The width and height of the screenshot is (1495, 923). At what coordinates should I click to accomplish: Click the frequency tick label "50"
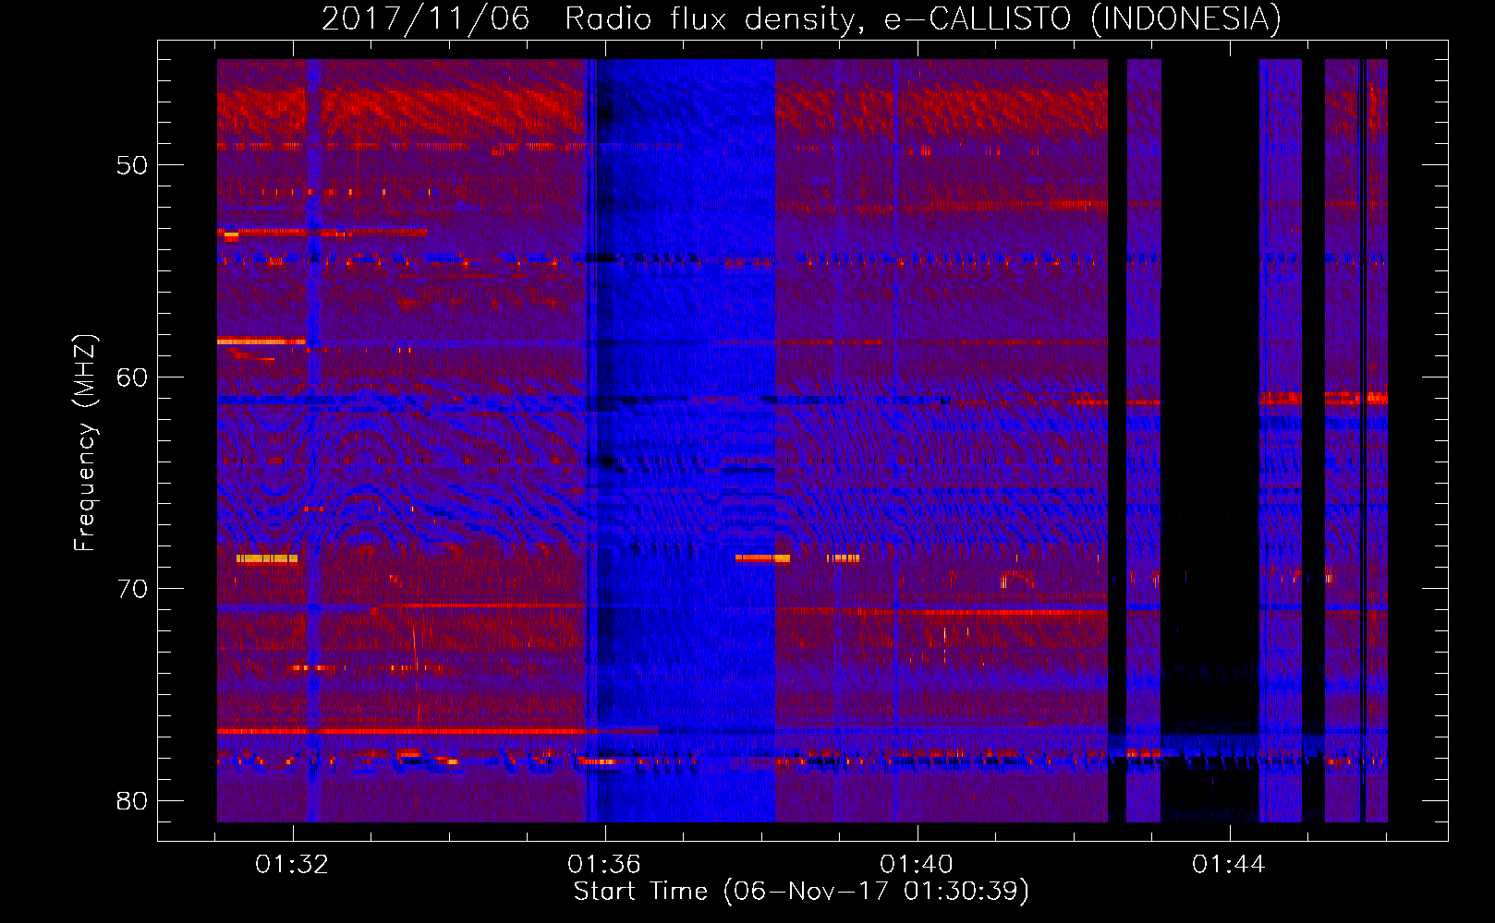click(132, 166)
